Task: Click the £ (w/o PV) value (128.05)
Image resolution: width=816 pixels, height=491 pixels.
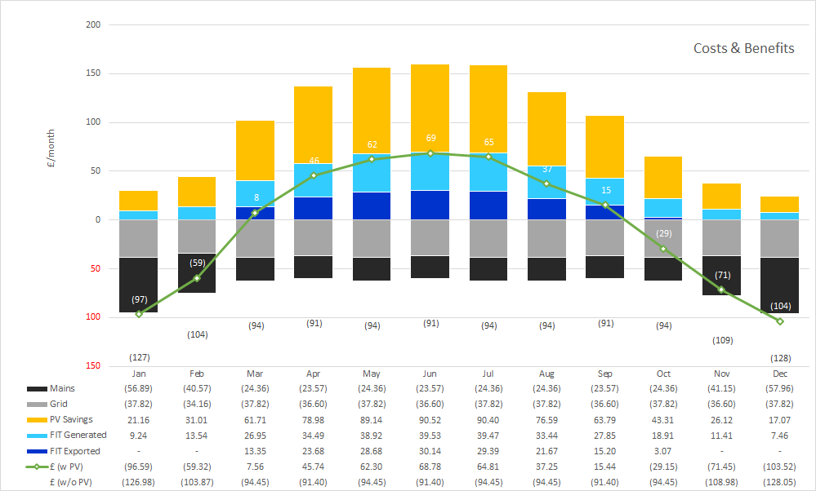Action: [779, 482]
